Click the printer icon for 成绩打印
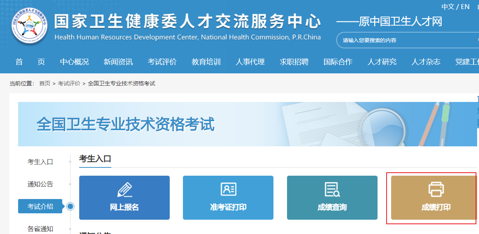The width and height of the screenshot is (479, 234). (x=436, y=189)
